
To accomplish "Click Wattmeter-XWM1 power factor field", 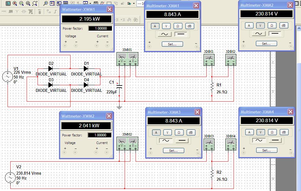I will pyautogui.click(x=100, y=28).
